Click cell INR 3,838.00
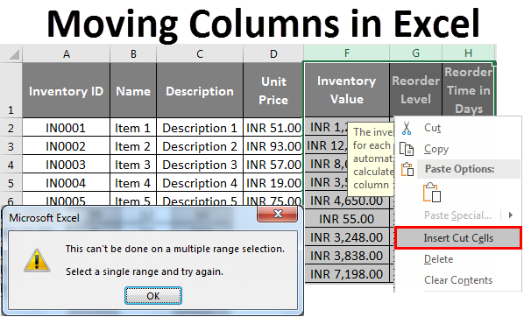The height and width of the screenshot is (317, 524). 346,256
